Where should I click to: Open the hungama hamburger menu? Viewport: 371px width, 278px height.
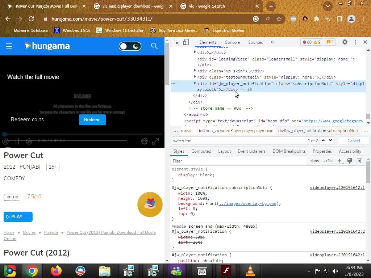[x=9, y=46]
